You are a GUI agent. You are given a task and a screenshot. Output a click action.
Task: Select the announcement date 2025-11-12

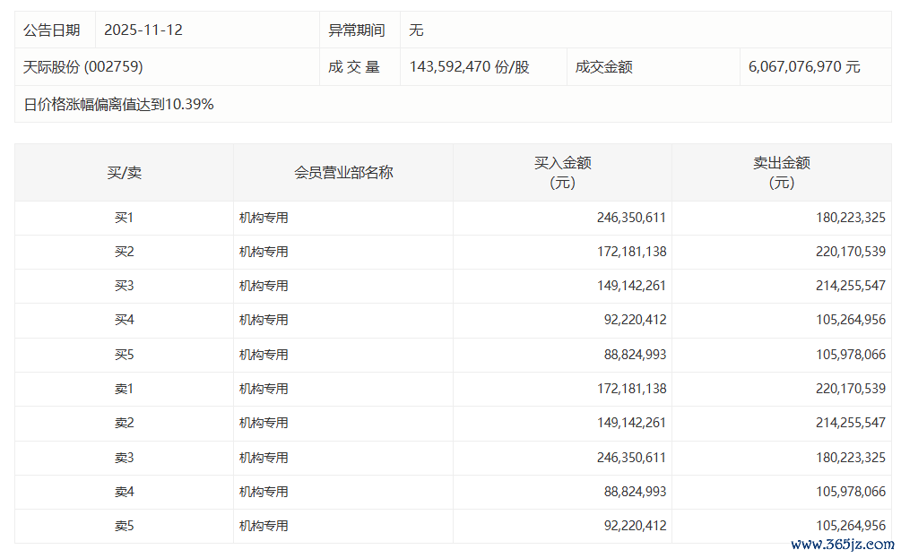[143, 30]
